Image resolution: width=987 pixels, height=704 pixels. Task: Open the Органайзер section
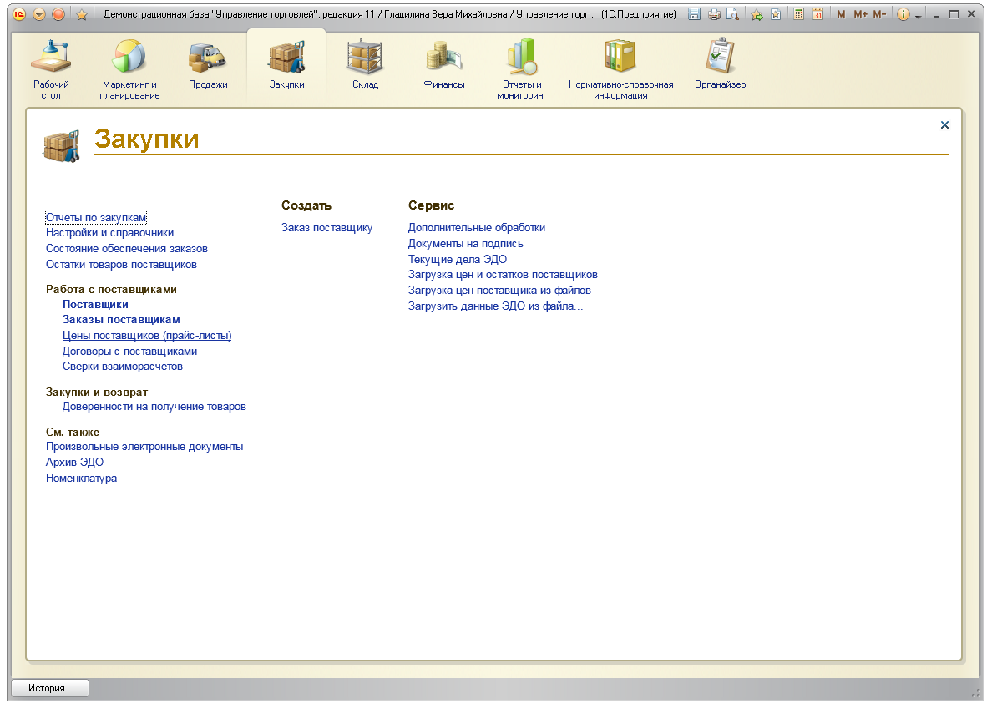720,64
